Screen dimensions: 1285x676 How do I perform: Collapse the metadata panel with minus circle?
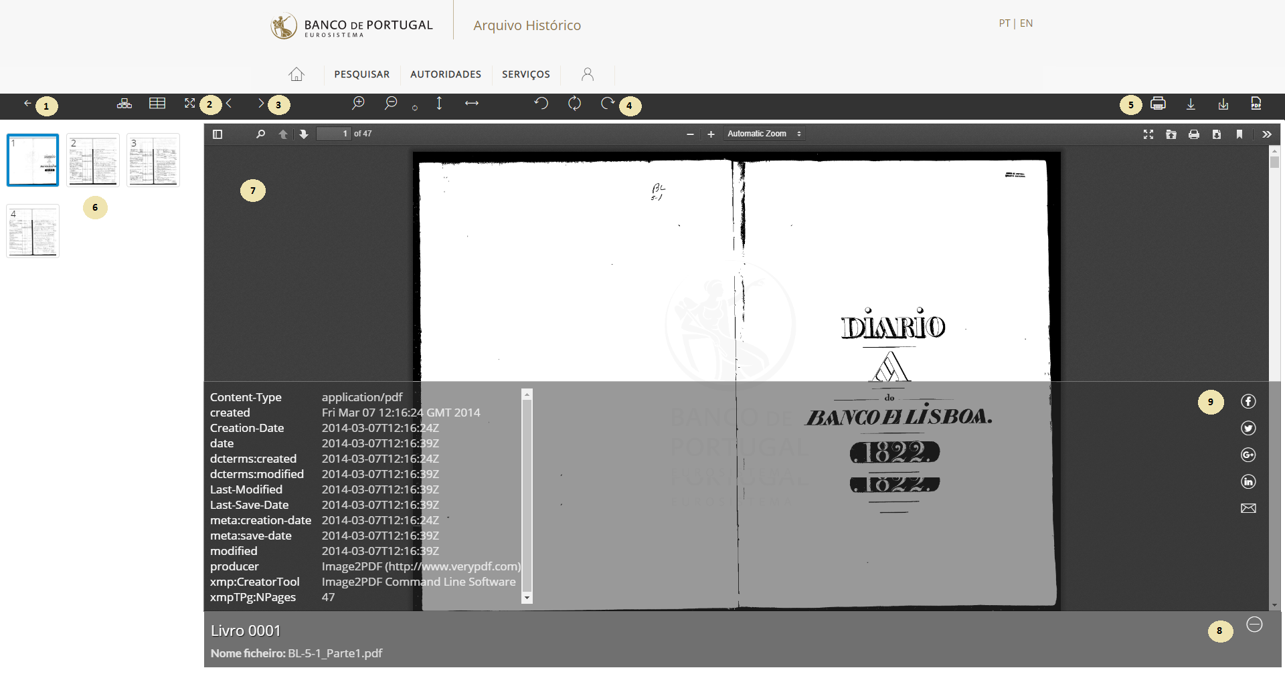1254,625
